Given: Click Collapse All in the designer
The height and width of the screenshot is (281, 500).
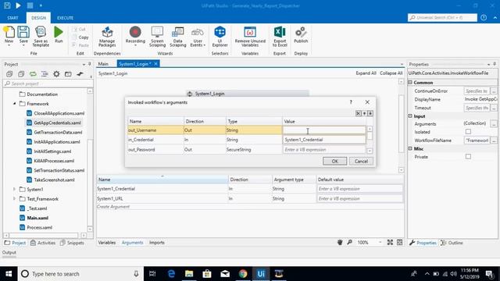Looking at the screenshot, I should tap(391, 73).
